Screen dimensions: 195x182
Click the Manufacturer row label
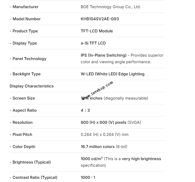pyautogui.click(x=25, y=7)
